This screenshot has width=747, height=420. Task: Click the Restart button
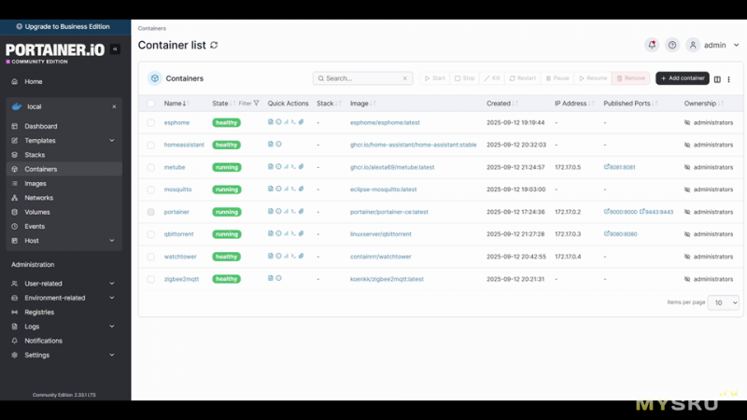522,78
